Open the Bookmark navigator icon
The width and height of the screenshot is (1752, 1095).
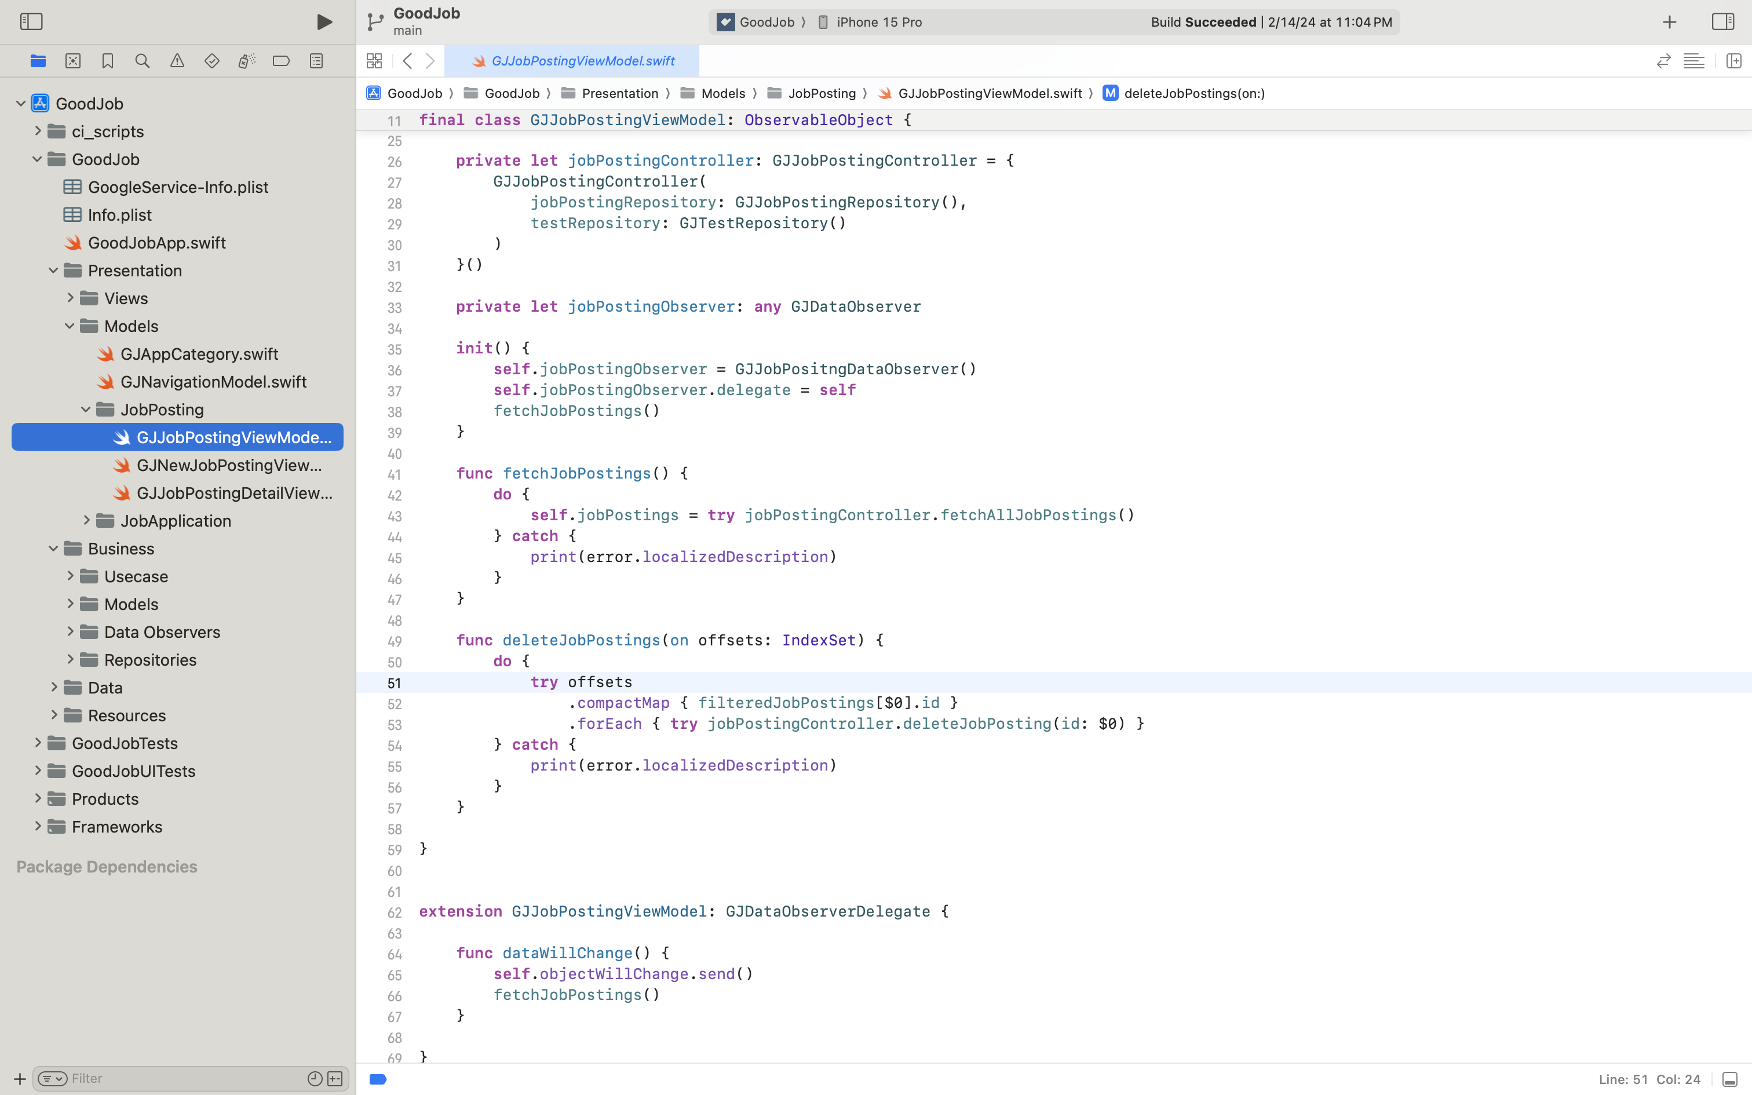coord(107,61)
